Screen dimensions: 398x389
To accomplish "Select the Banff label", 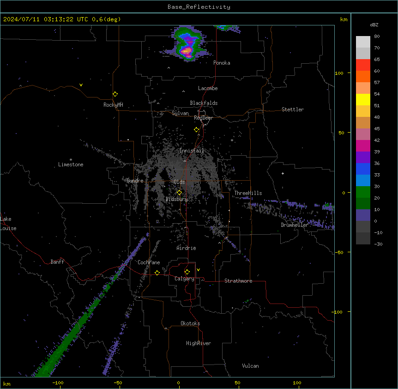I will click(57, 262).
